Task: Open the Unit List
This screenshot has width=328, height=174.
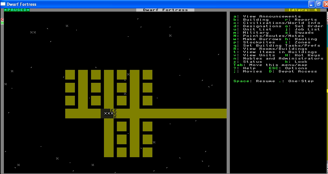Action: (253, 29)
